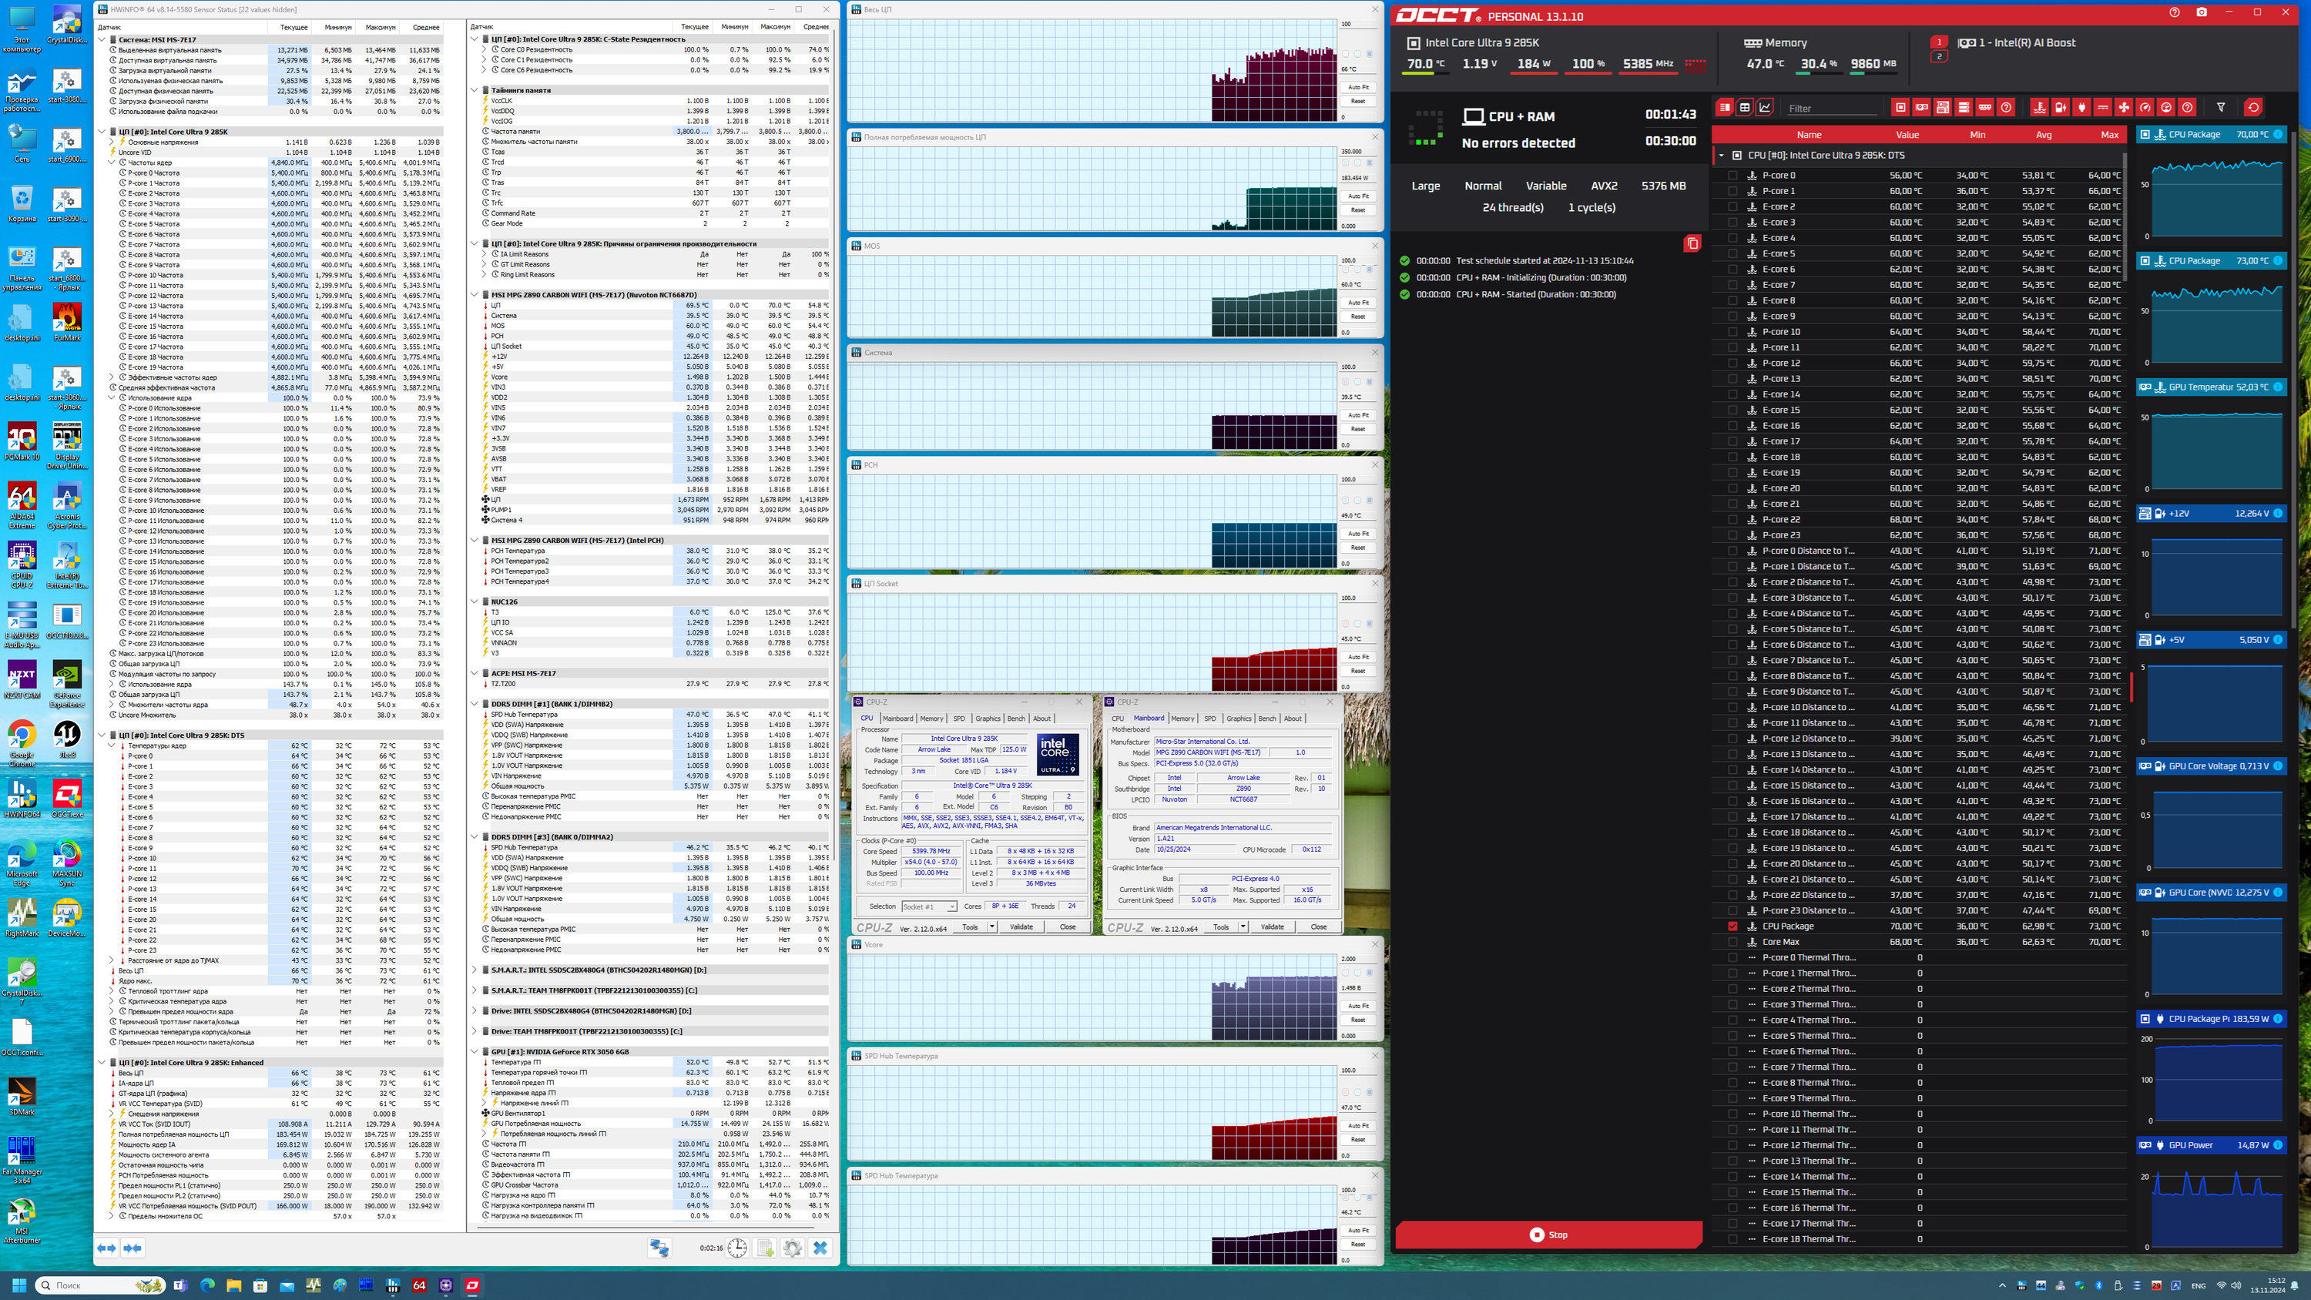The height and width of the screenshot is (1300, 2311).
Task: Check the Core Max sensor checkbox
Action: coord(1732,942)
